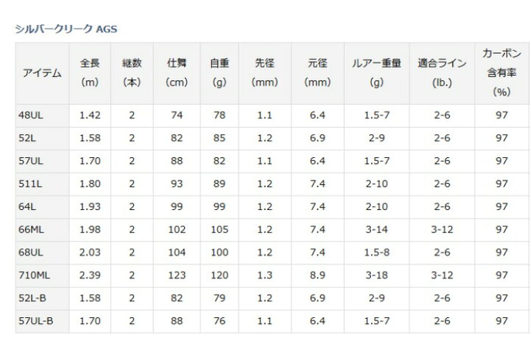
Task: Select the 48UL item cell
Action: pos(42,115)
